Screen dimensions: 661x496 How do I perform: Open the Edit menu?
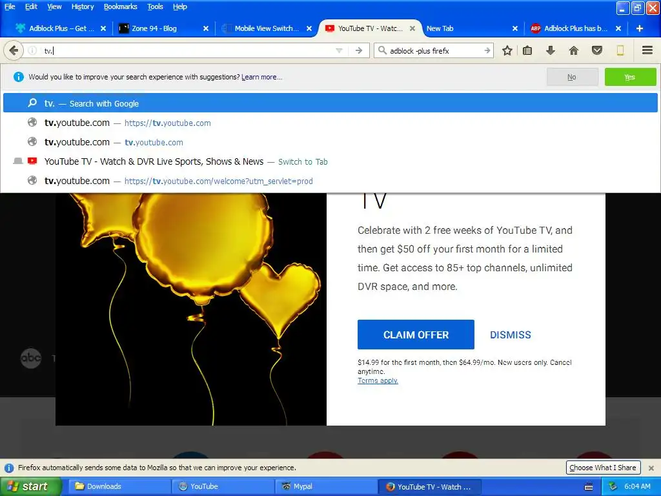31,6
